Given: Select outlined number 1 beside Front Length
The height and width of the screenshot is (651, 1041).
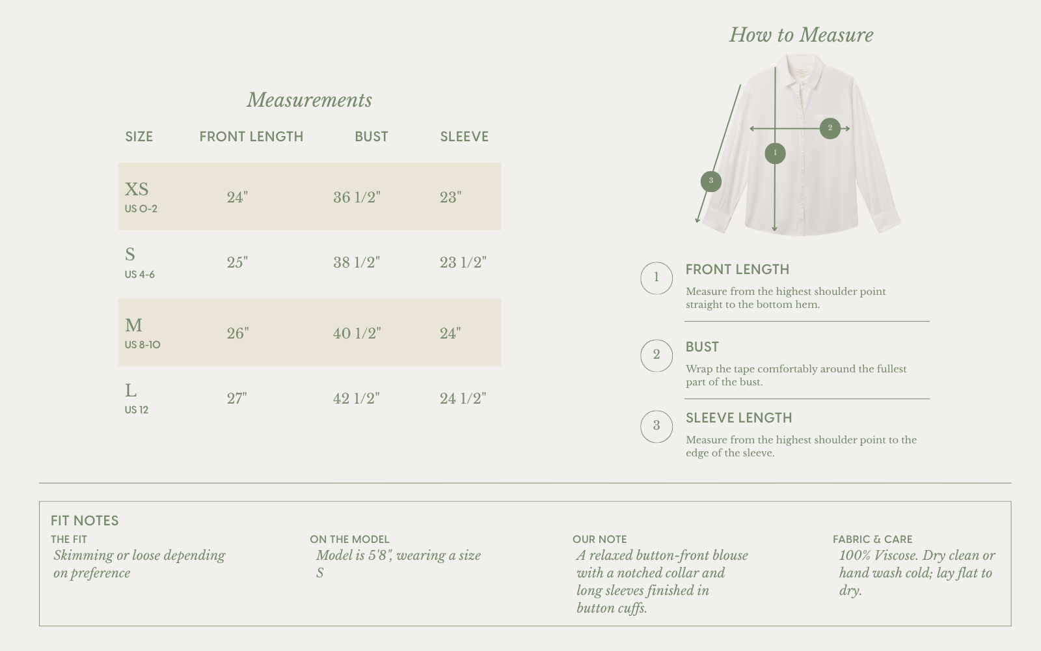Looking at the screenshot, I should pos(656,278).
